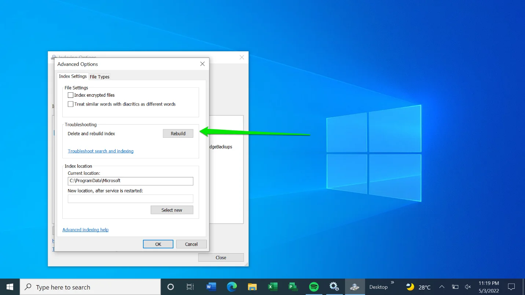This screenshot has width=525, height=295.
Task: Click Cancel in Advanced Options
Action: click(191, 244)
